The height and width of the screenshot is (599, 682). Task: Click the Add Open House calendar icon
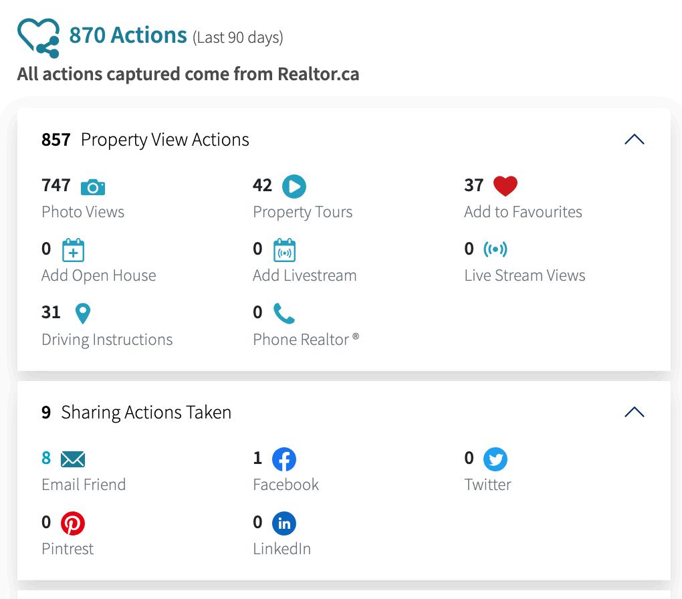tap(73, 250)
